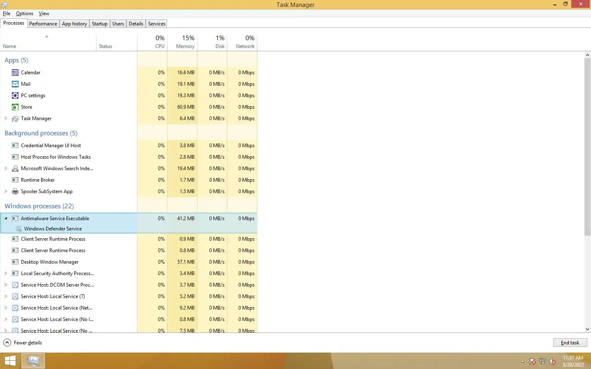Screen dimensions: 591x369
Task: Click the muted volume tray icon
Action: click(x=552, y=361)
